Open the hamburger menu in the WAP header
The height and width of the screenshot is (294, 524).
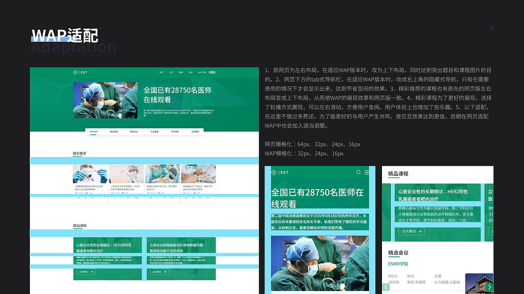pos(367,172)
